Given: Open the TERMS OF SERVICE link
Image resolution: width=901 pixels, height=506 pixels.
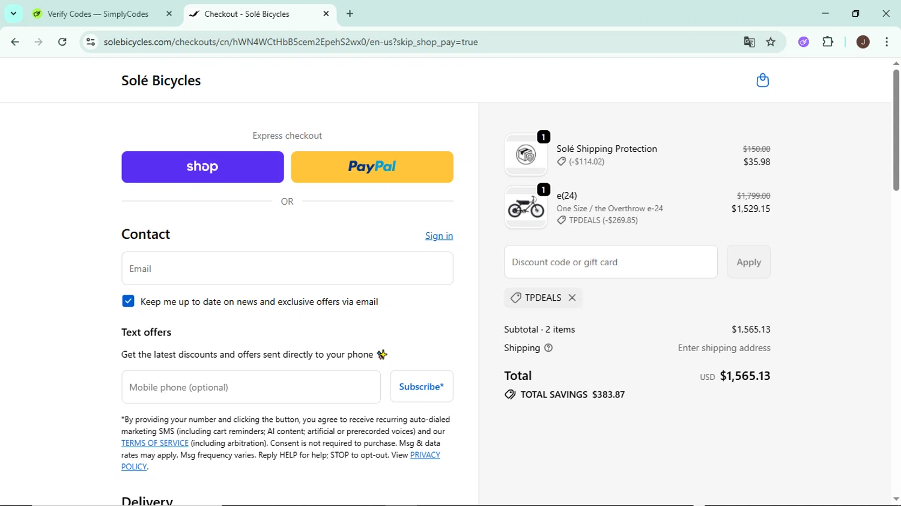Looking at the screenshot, I should (x=155, y=443).
